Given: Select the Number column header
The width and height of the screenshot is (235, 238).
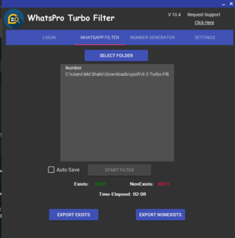Looking at the screenshot, I should (x=117, y=68).
